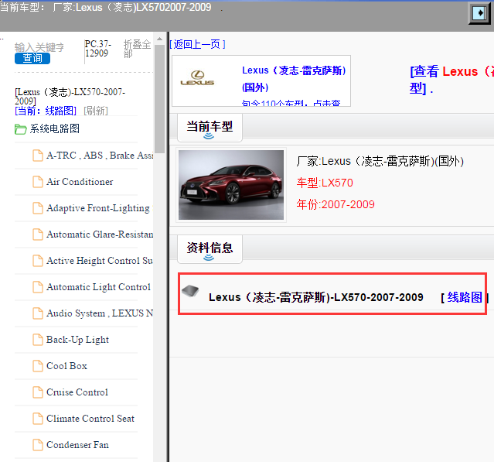Image resolution: width=494 pixels, height=462 pixels.
Task: Open the Automatic Light Control item
Action: point(99,287)
